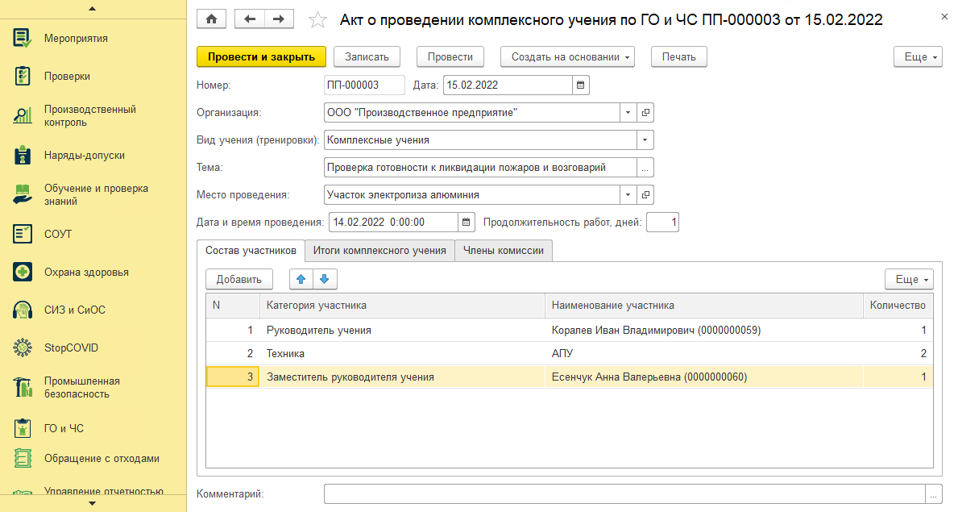Add document to favorites star
958x512 pixels.
point(317,20)
